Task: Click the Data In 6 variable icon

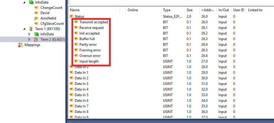Action: (71, 100)
